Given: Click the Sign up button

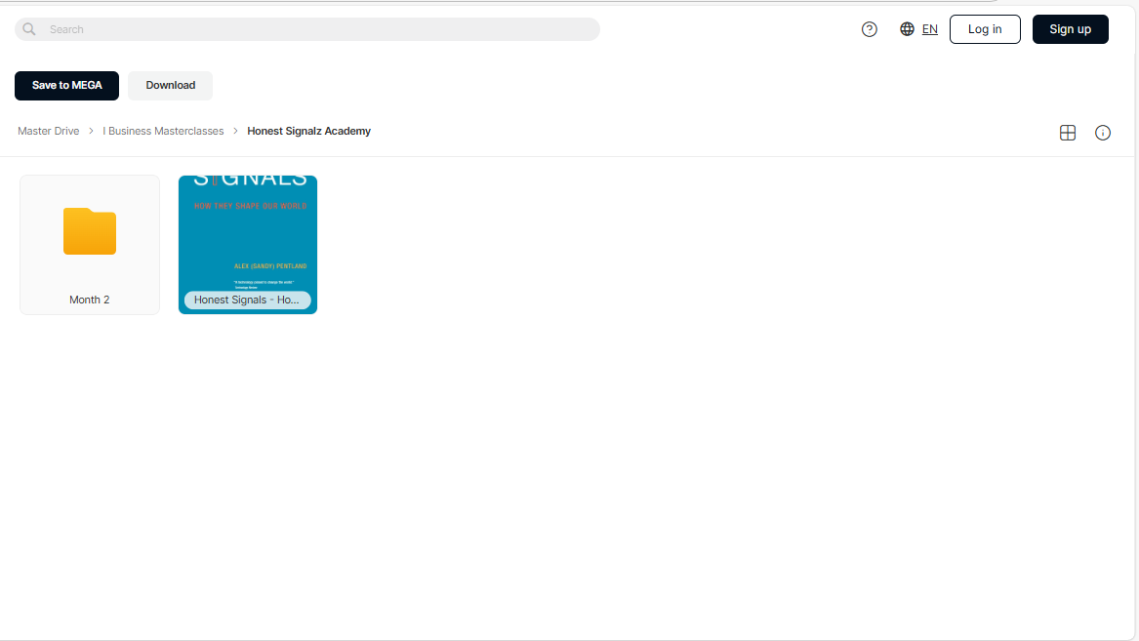Looking at the screenshot, I should coord(1070,29).
